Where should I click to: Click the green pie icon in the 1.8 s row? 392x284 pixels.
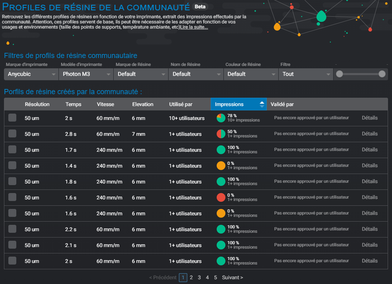pyautogui.click(x=221, y=182)
